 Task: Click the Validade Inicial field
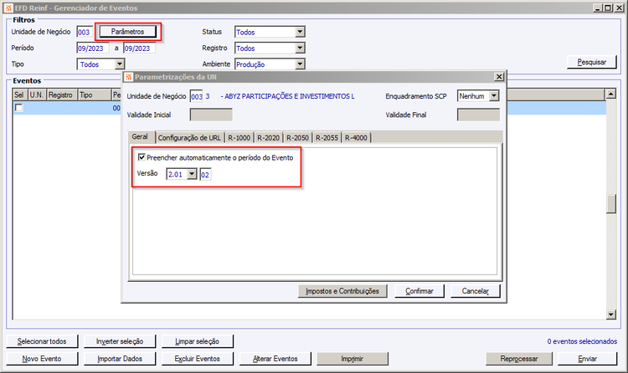(211, 115)
